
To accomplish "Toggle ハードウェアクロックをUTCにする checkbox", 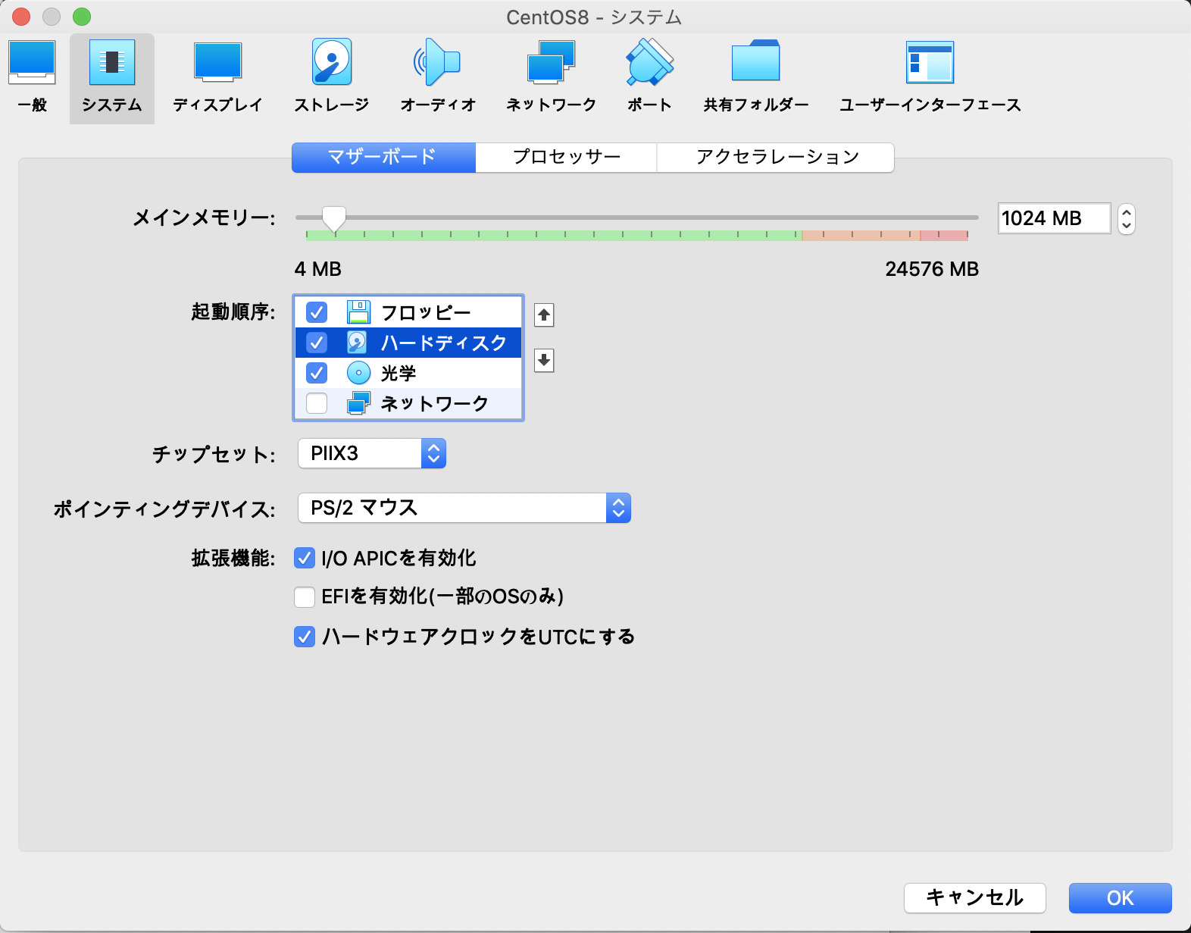I will click(305, 637).
